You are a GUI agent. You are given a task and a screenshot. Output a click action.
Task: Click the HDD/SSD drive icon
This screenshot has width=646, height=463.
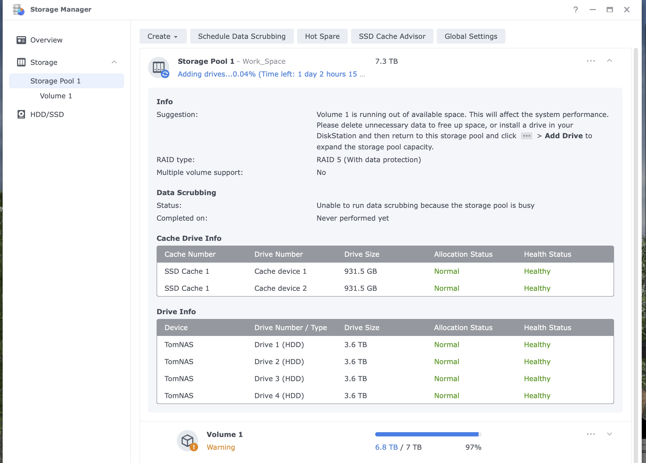click(x=21, y=114)
